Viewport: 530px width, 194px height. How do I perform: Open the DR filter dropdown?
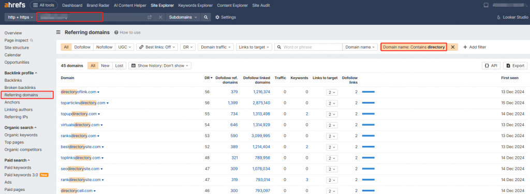coord(187,47)
